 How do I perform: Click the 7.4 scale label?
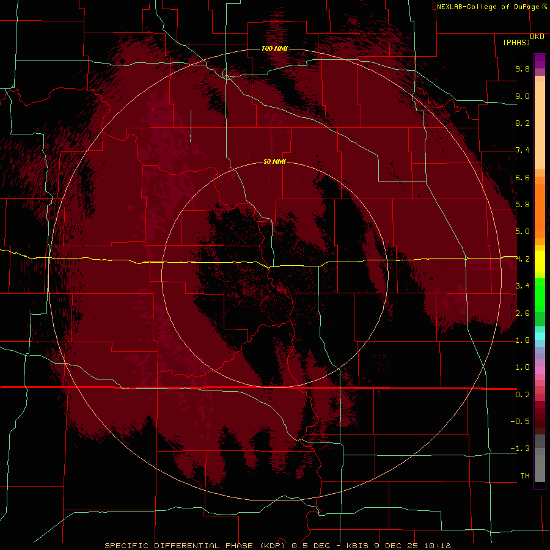coord(522,150)
